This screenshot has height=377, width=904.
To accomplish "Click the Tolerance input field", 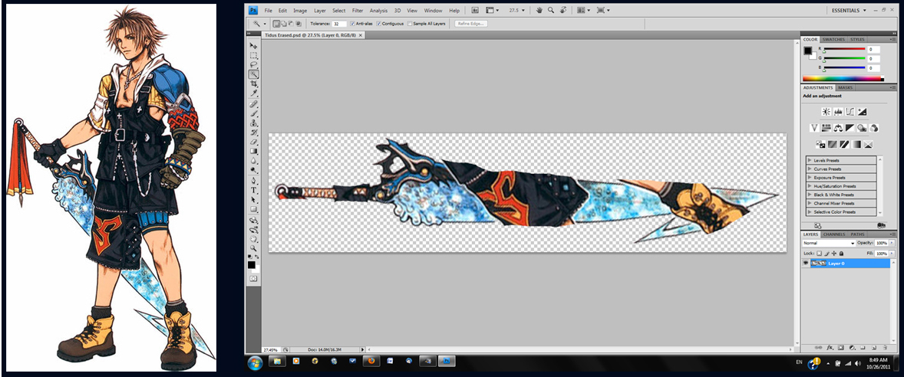I will click(339, 24).
